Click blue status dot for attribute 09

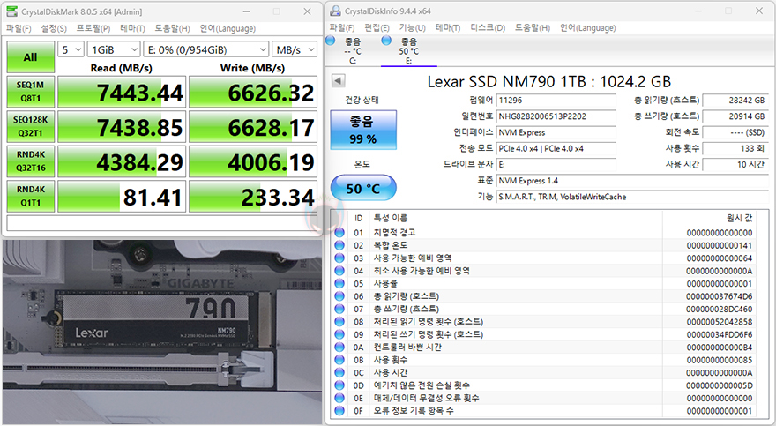coord(339,334)
